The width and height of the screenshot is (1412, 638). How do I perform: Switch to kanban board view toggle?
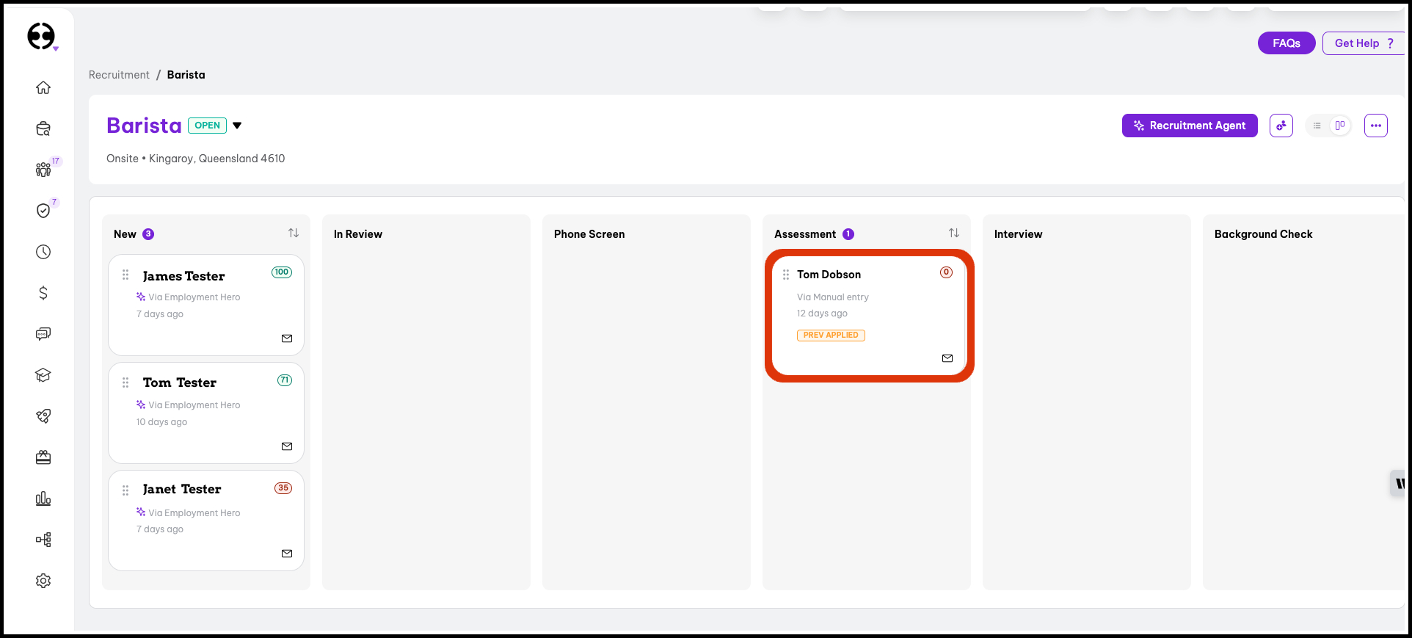click(1339, 126)
